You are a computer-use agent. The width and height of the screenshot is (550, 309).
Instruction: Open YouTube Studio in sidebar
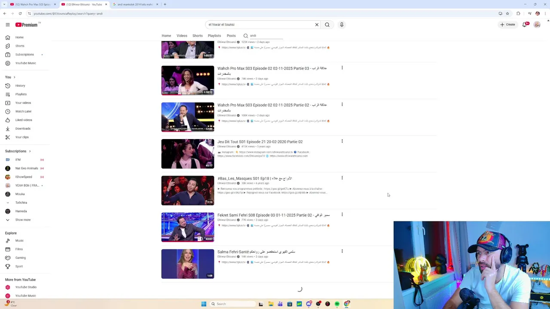26,287
